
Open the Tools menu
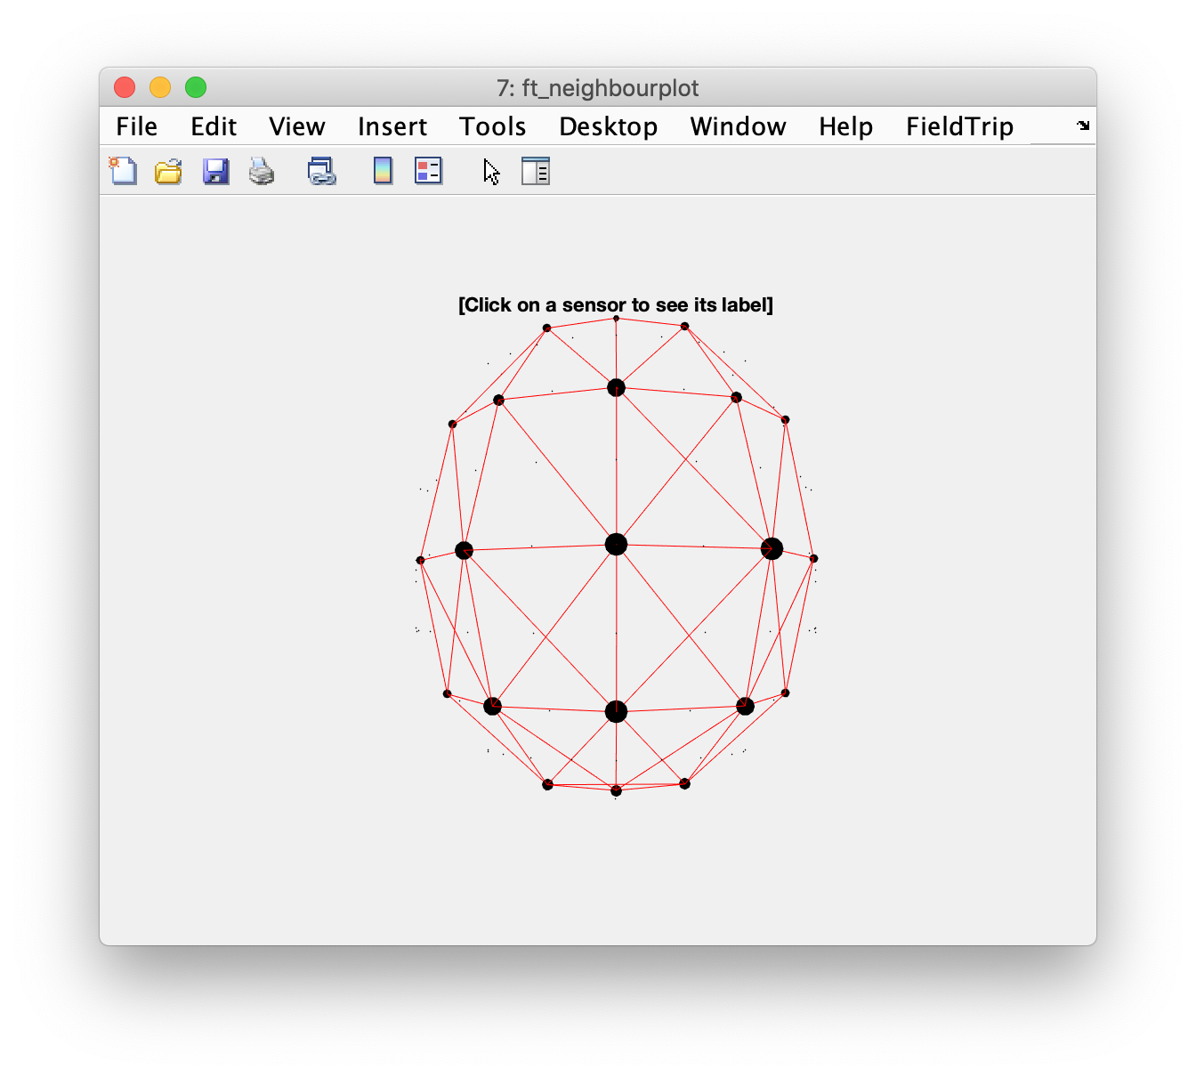[x=493, y=126]
